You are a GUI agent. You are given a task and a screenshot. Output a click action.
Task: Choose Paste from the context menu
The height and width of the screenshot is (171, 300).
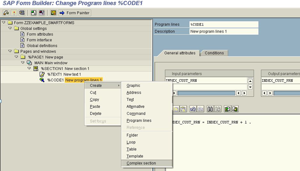pyautogui.click(x=103, y=107)
